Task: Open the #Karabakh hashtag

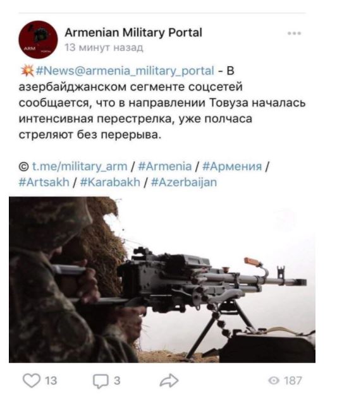Action: click(x=110, y=183)
